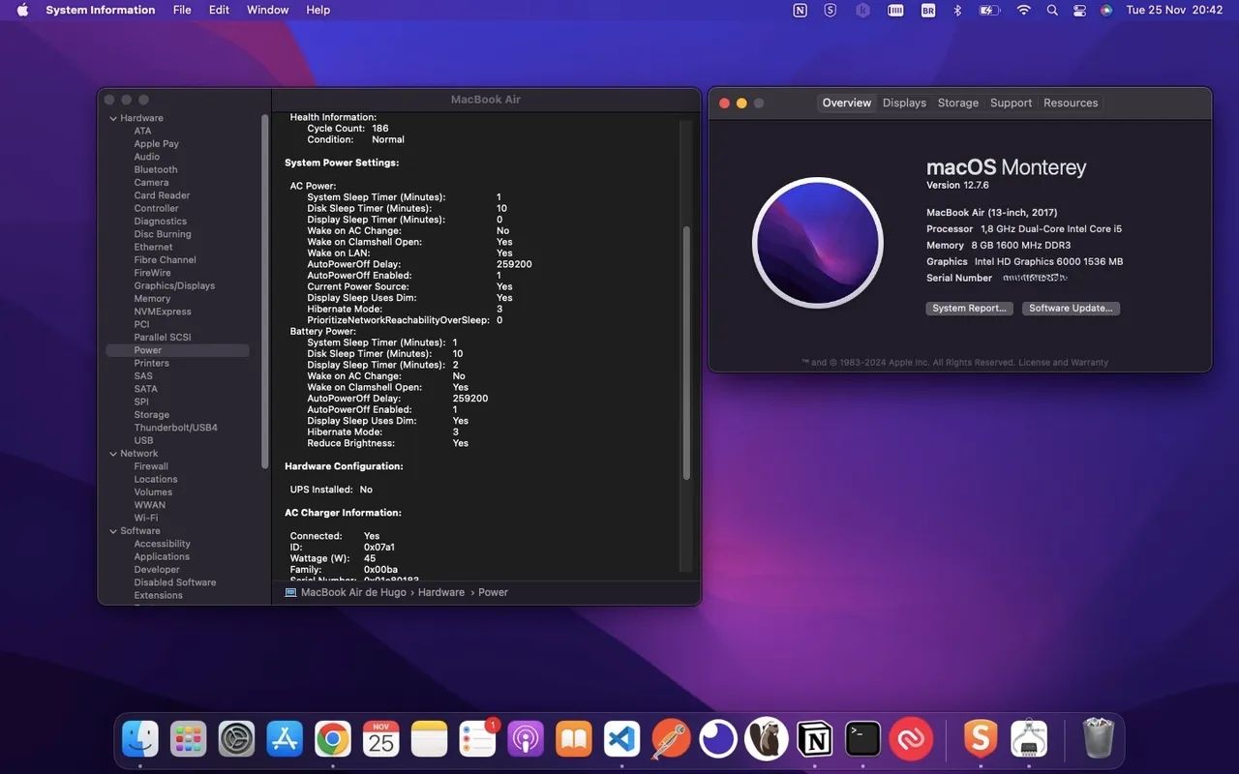1239x774 pixels.
Task: Click the System Report button
Action: point(969,308)
